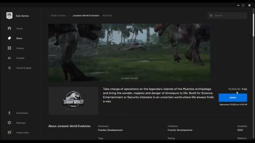Open Downloads label in sidebar

pyautogui.click(x=22, y=113)
